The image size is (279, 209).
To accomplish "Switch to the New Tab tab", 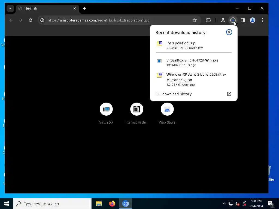I will [x=47, y=8].
